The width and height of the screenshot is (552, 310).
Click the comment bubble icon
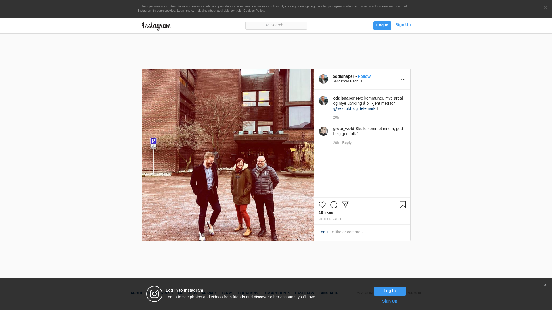333,205
